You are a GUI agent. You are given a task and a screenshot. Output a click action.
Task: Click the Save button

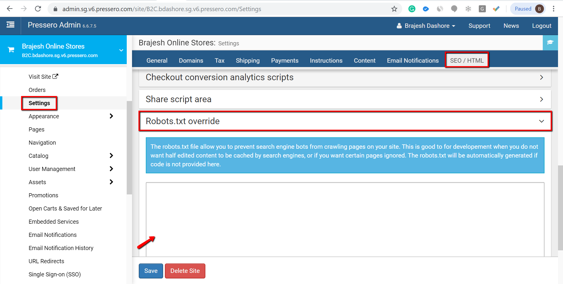(151, 271)
